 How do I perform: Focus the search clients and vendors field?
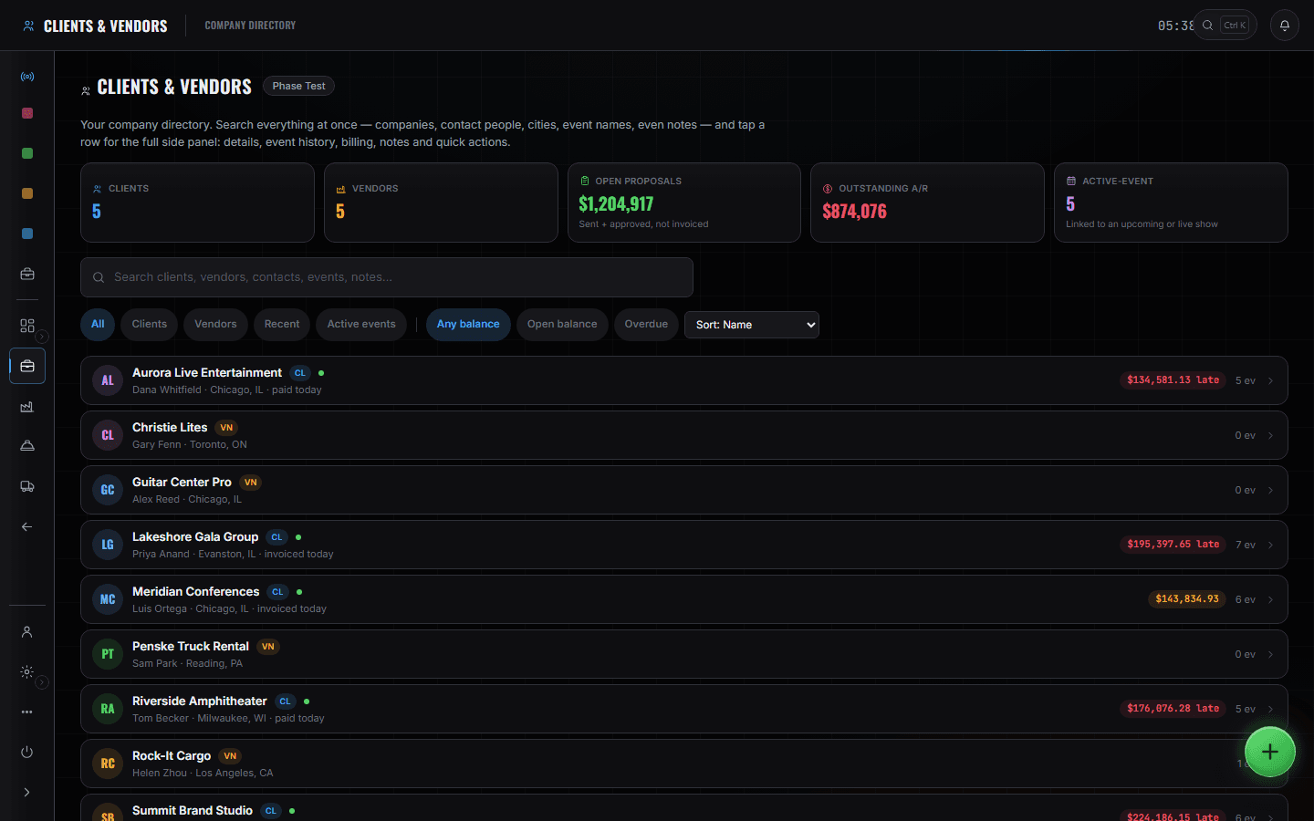[387, 277]
